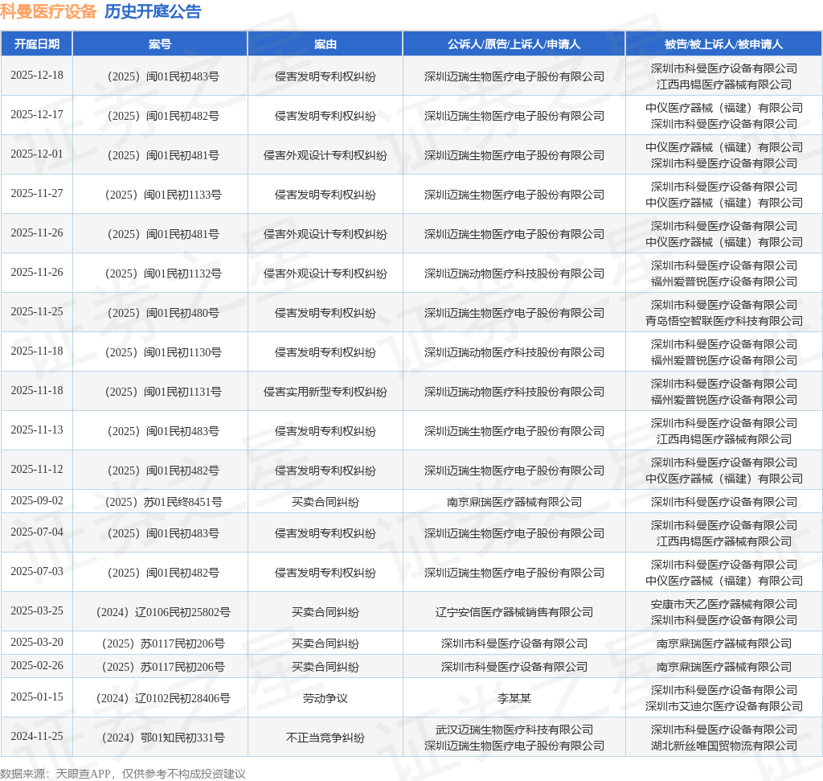Click 买卖合同纠纷 in the 2025-03-25 row
This screenshot has width=823, height=781.
(x=326, y=612)
